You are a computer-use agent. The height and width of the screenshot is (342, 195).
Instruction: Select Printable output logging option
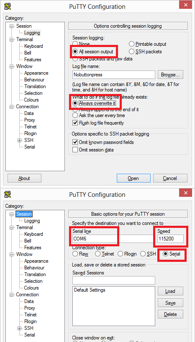tap(131, 44)
